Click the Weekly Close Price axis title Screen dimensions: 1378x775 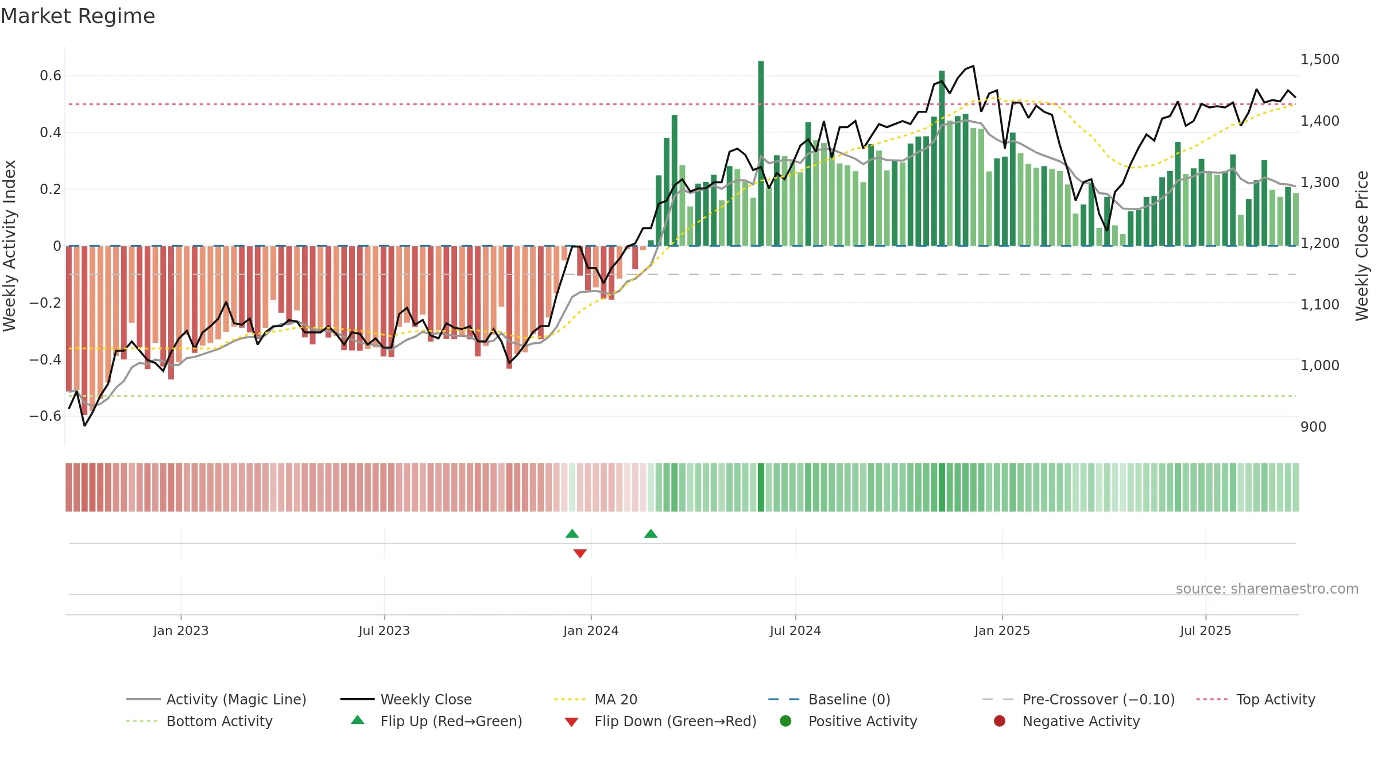[x=1362, y=246]
